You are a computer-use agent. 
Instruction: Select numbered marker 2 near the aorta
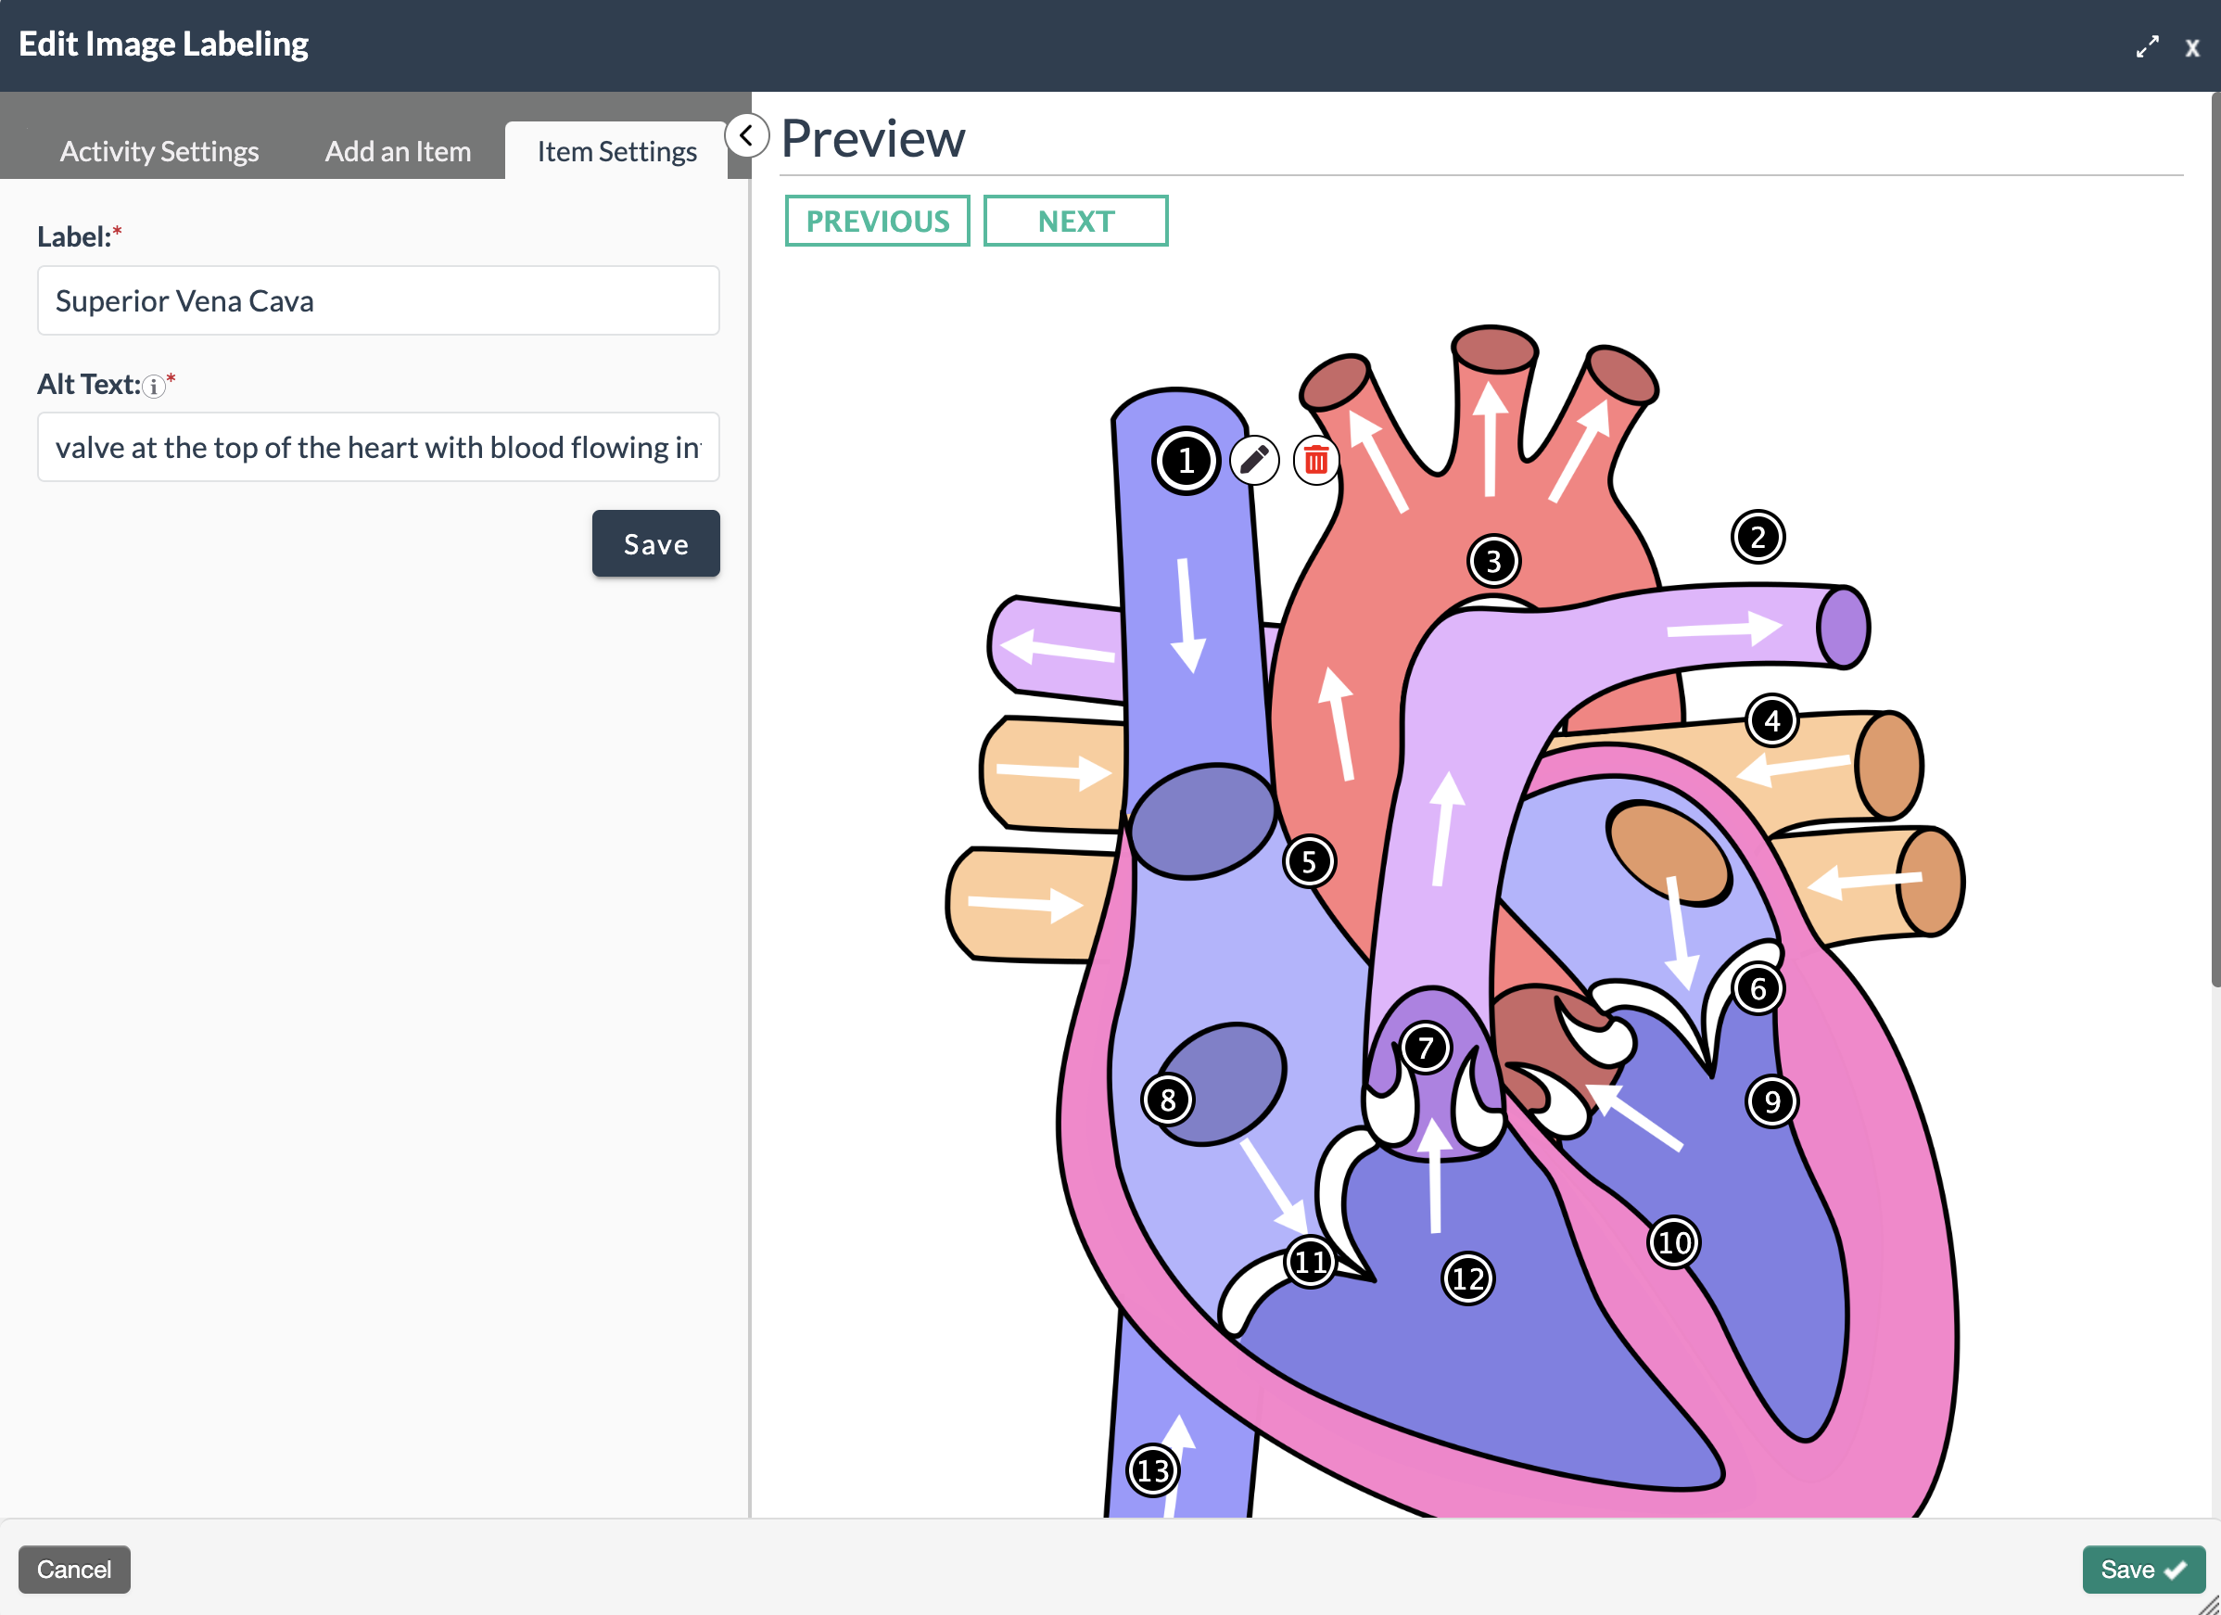1758,537
